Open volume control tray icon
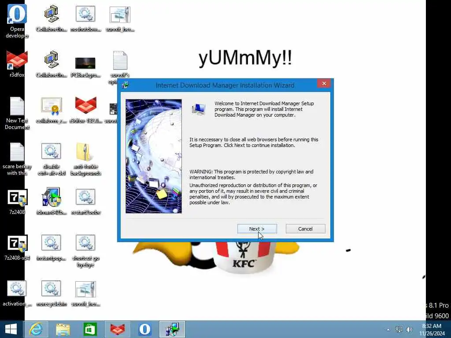This screenshot has width=451, height=338. (409, 329)
